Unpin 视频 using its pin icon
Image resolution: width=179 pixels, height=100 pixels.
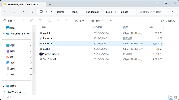click(x=31, y=51)
